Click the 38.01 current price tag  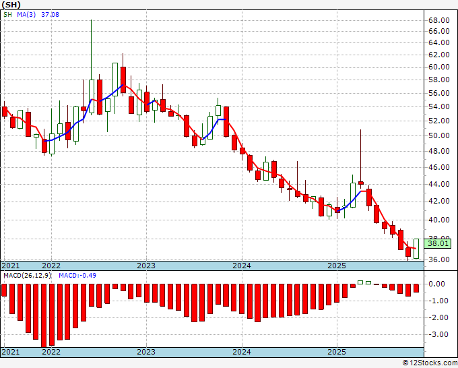437,243
